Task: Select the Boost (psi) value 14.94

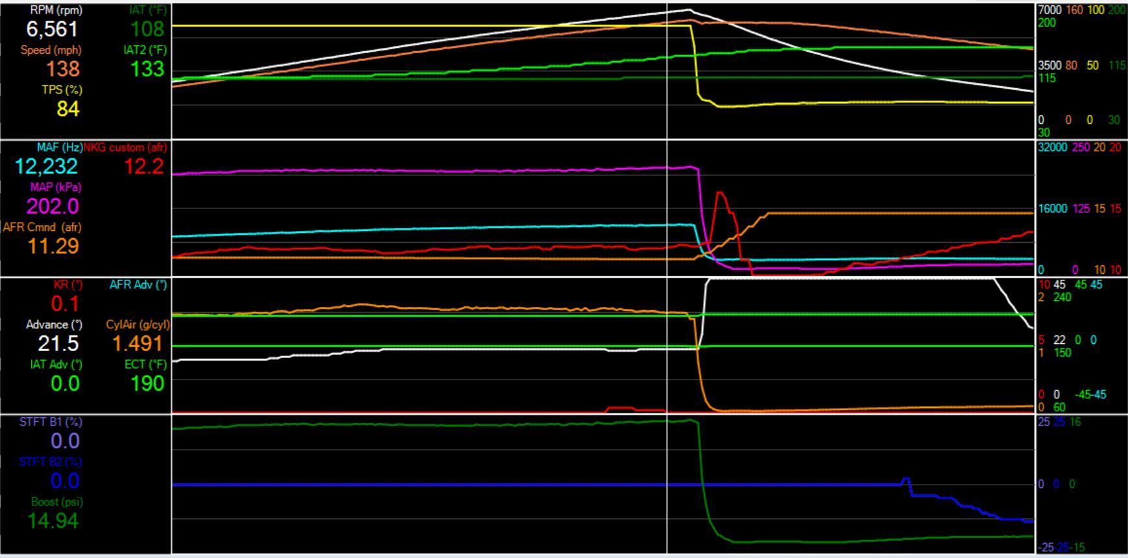Action: pos(53,520)
